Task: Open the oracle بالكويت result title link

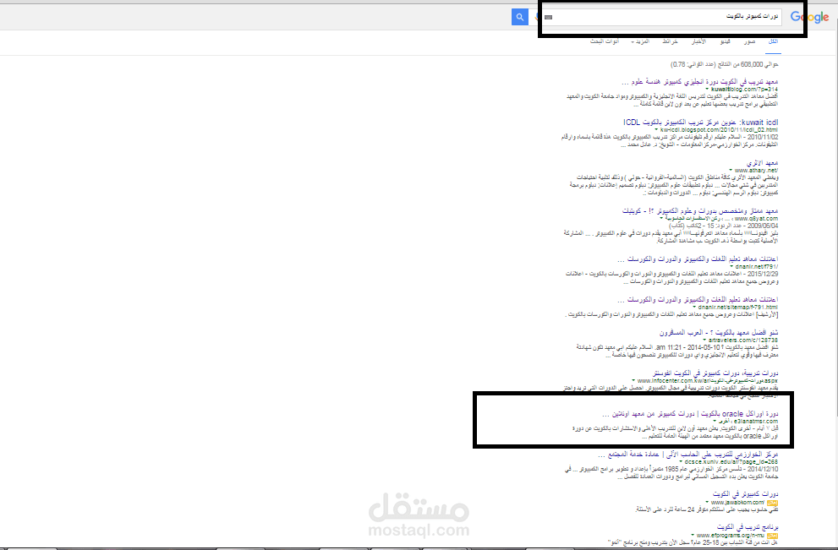Action: 690,414
